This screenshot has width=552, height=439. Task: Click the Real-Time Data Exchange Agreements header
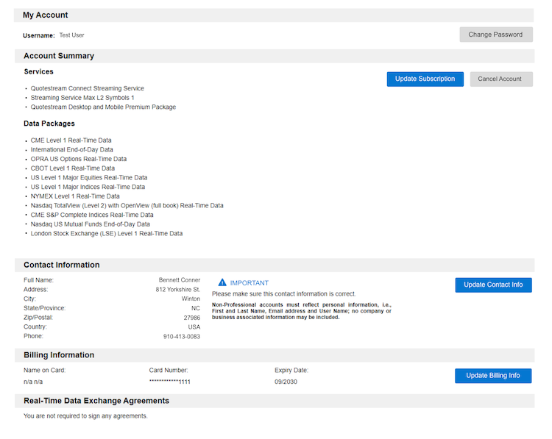(x=96, y=401)
